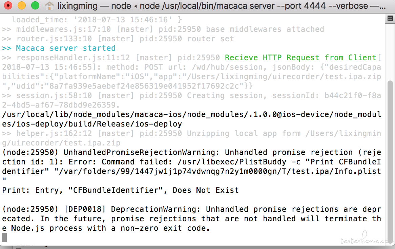This screenshot has width=395, height=249.
Task: Click the green 'Recieve HTTP Request from Client' text
Action: [x=300, y=58]
